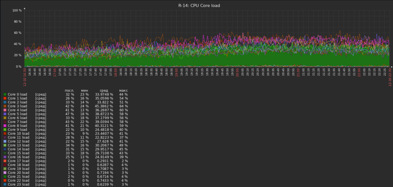393x187 pixels.
Task: Click the Core 4 load pink legend swatch
Action: click(5, 110)
